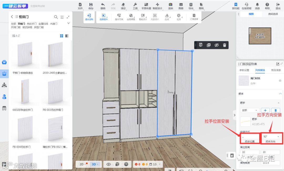Activate 选择组件 select component tool
The height and width of the screenshot is (171, 284).
coord(104,17)
